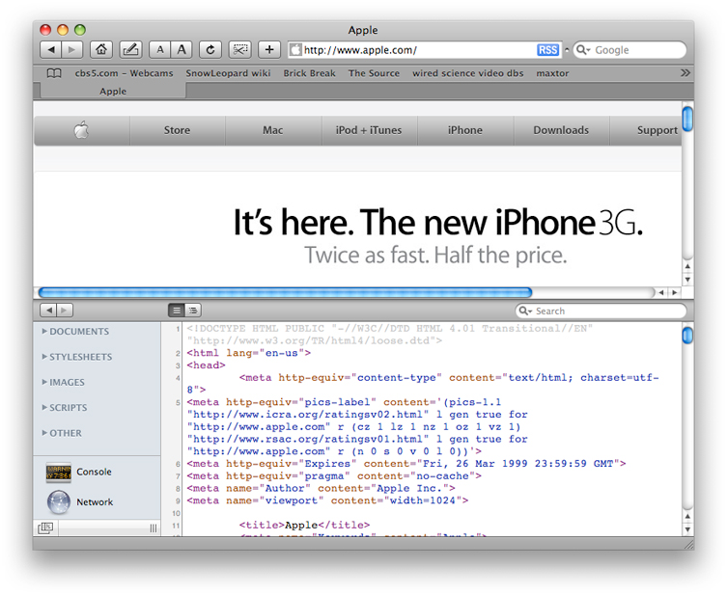Toggle inspector dock/detach icon

coord(45,527)
